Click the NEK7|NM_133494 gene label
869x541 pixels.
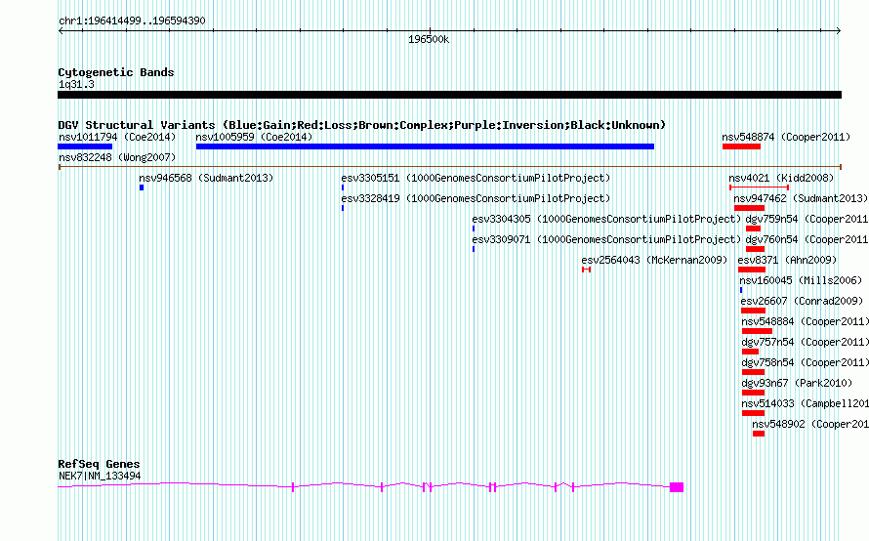(100, 477)
